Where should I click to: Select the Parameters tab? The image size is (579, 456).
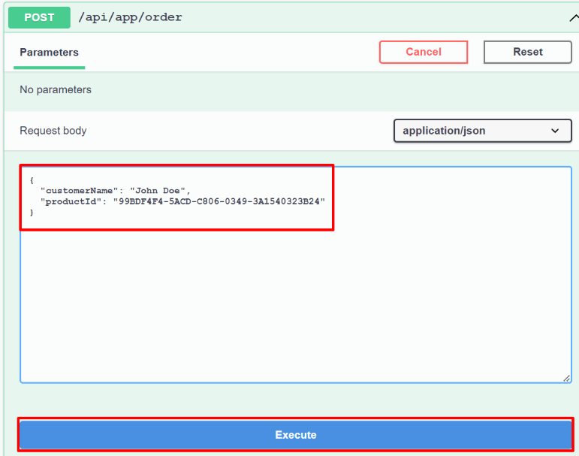49,53
